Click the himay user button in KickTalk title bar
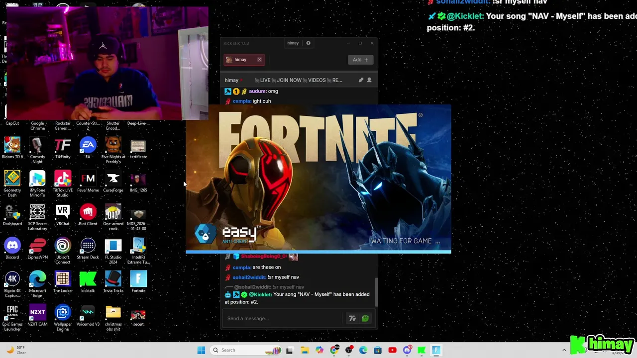Viewport: 637px width, 358px height. [293, 43]
